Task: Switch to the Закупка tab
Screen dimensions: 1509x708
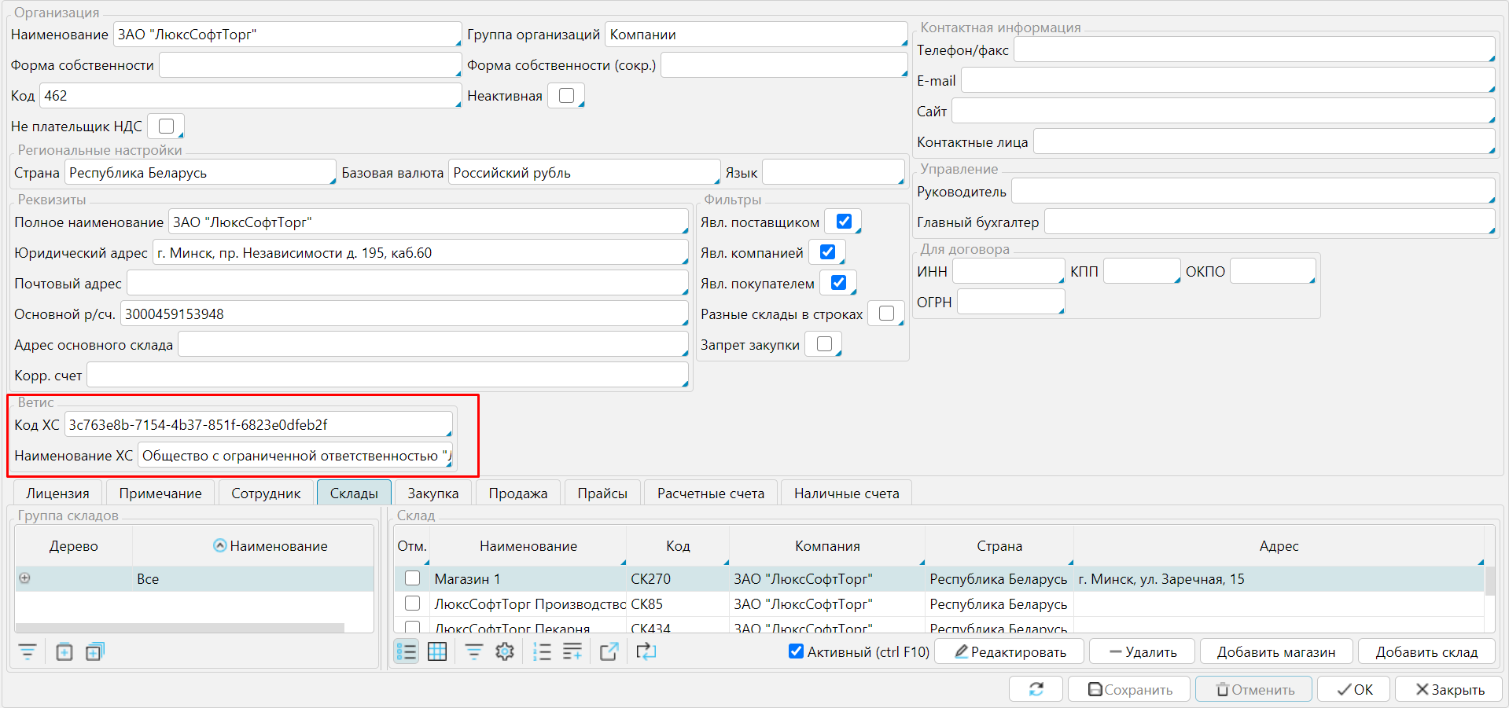Action: (x=432, y=493)
